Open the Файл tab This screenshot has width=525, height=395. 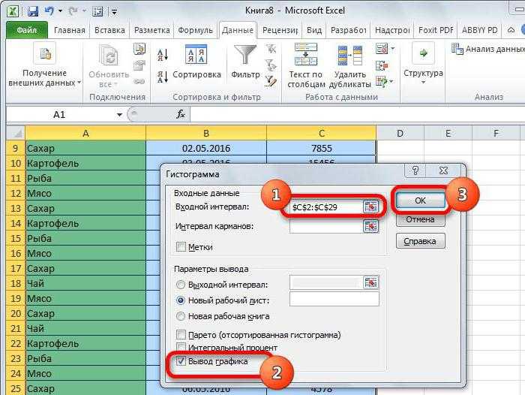click(27, 30)
